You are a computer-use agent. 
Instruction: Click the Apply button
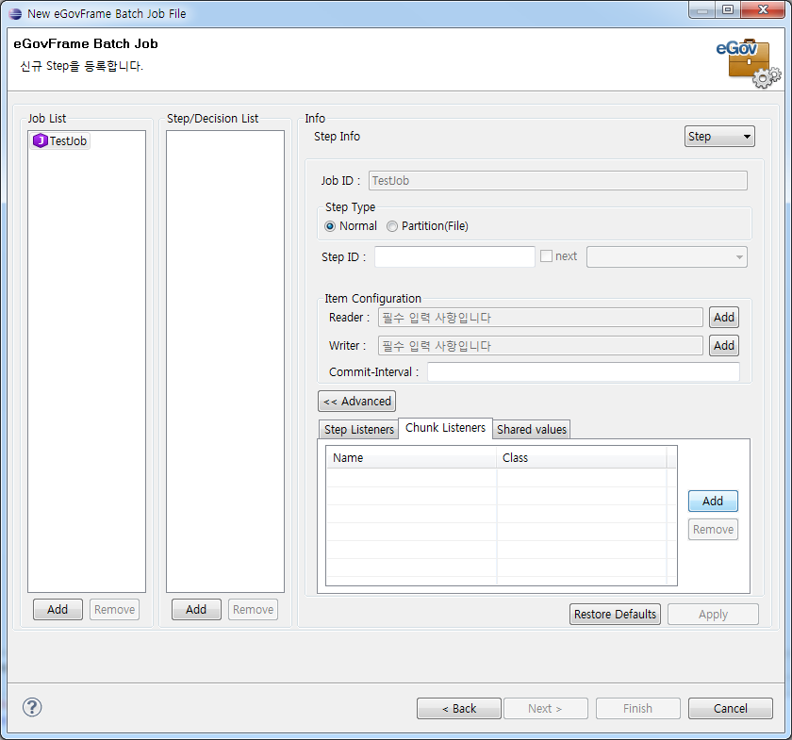click(x=713, y=615)
